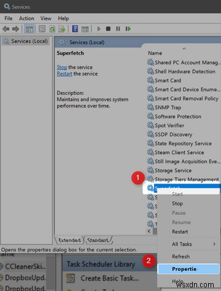Click the Start Service play icon
221x291 pixels.
[x=99, y=29]
